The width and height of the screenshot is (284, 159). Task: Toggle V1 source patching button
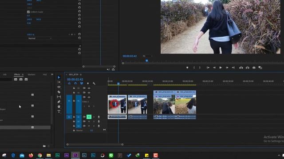69,104
